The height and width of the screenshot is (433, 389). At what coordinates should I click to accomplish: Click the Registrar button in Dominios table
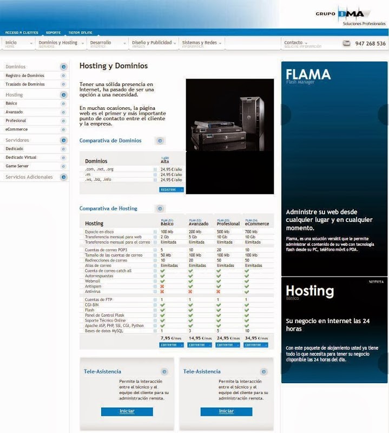coord(172,190)
